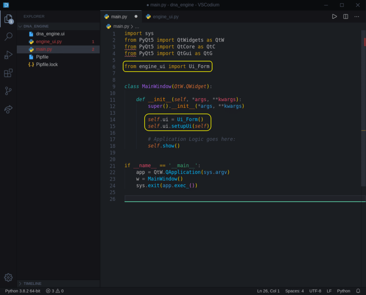Click the EXPLORER panel title

point(34,16)
